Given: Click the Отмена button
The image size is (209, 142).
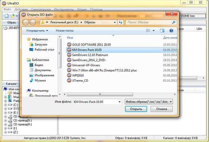Looking at the screenshot, I should (162, 109).
